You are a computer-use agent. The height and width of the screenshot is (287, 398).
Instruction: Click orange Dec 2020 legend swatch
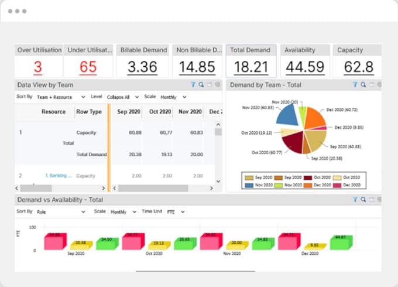pos(308,185)
